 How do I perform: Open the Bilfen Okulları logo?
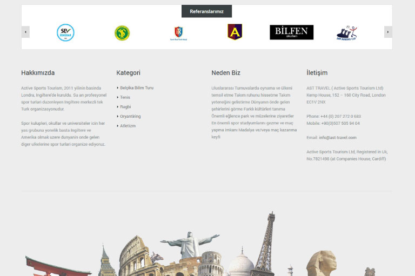tap(291, 32)
